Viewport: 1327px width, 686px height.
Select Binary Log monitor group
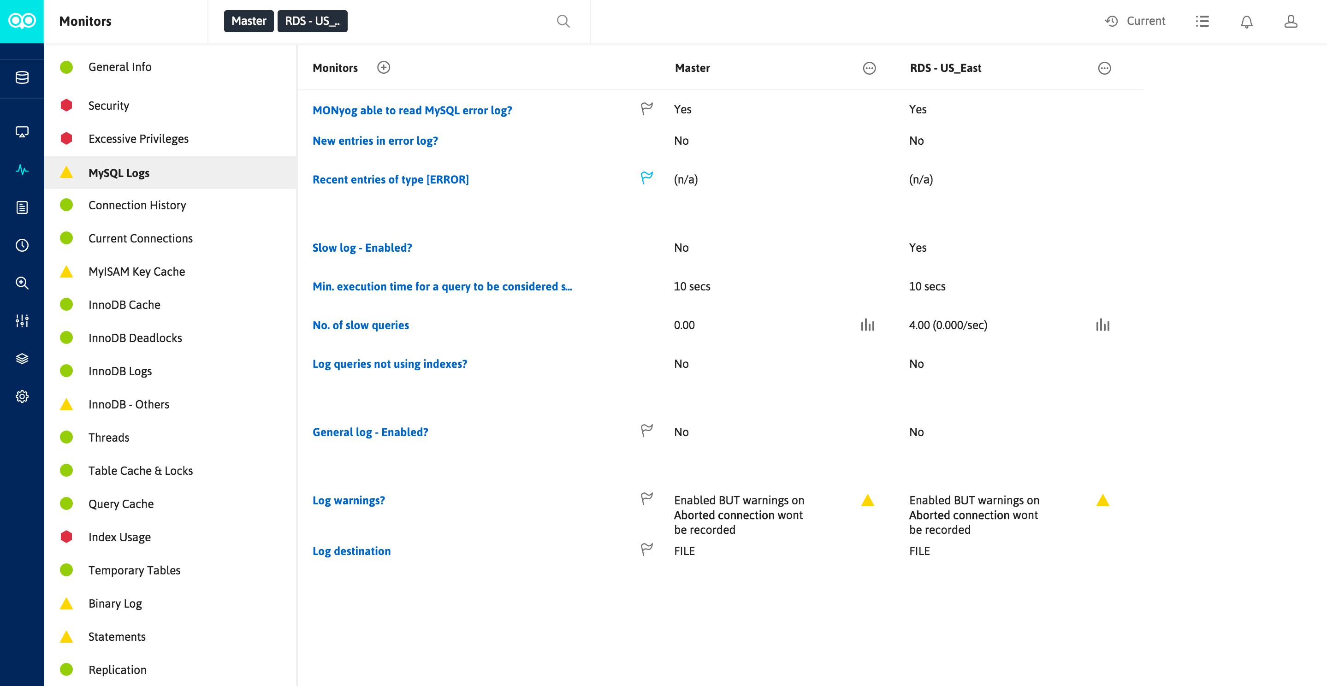(x=115, y=603)
